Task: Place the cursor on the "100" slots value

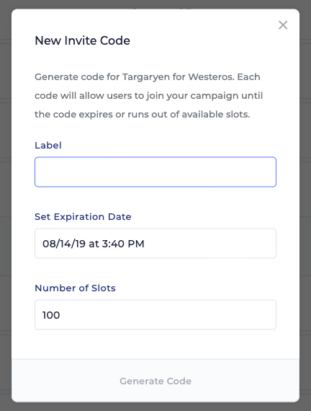Action: tap(51, 315)
